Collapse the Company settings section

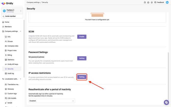[x=21, y=31]
